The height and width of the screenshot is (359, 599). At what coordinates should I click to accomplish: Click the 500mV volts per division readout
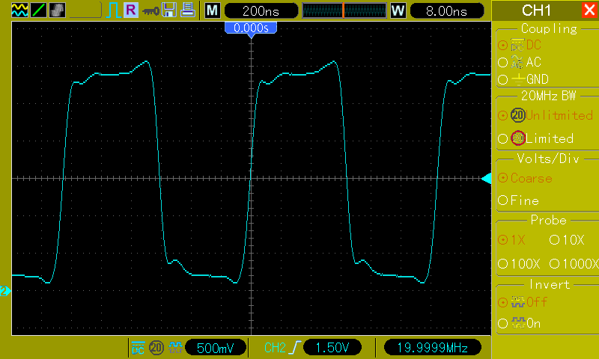click(216, 348)
